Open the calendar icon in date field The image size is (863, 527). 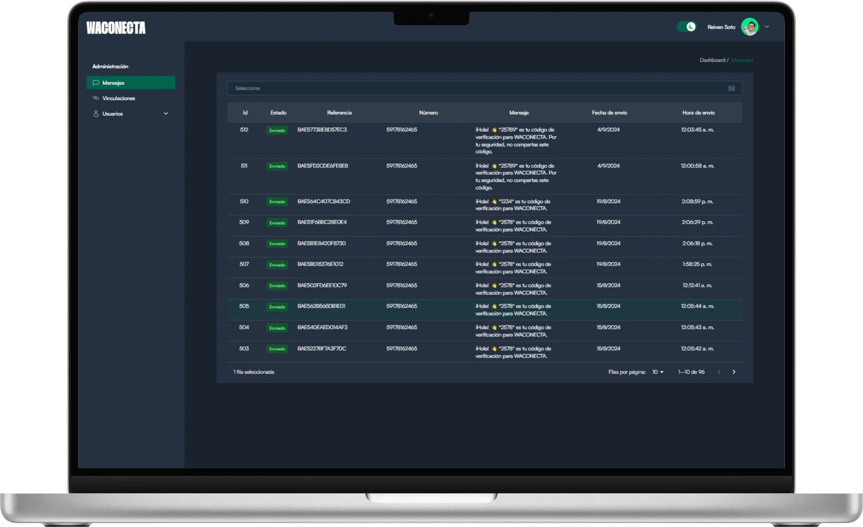click(x=731, y=88)
